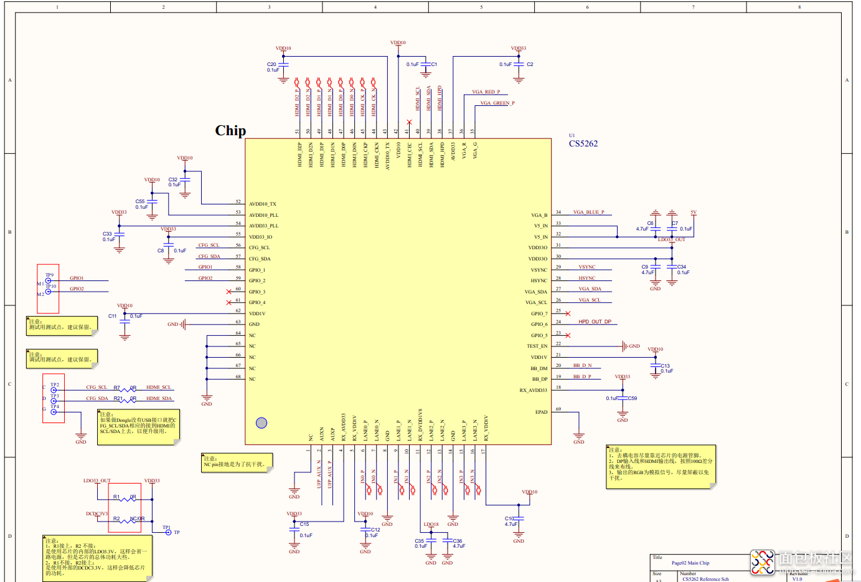
Task: Select the VGA_RED_P net label
Action: [x=486, y=92]
